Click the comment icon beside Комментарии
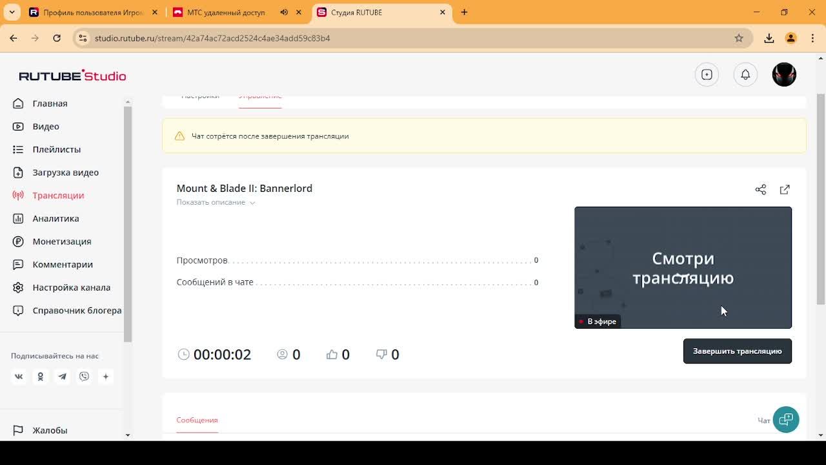This screenshot has height=465, width=826. pos(18,264)
